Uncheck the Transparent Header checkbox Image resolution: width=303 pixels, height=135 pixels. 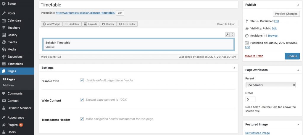[x=82, y=119]
